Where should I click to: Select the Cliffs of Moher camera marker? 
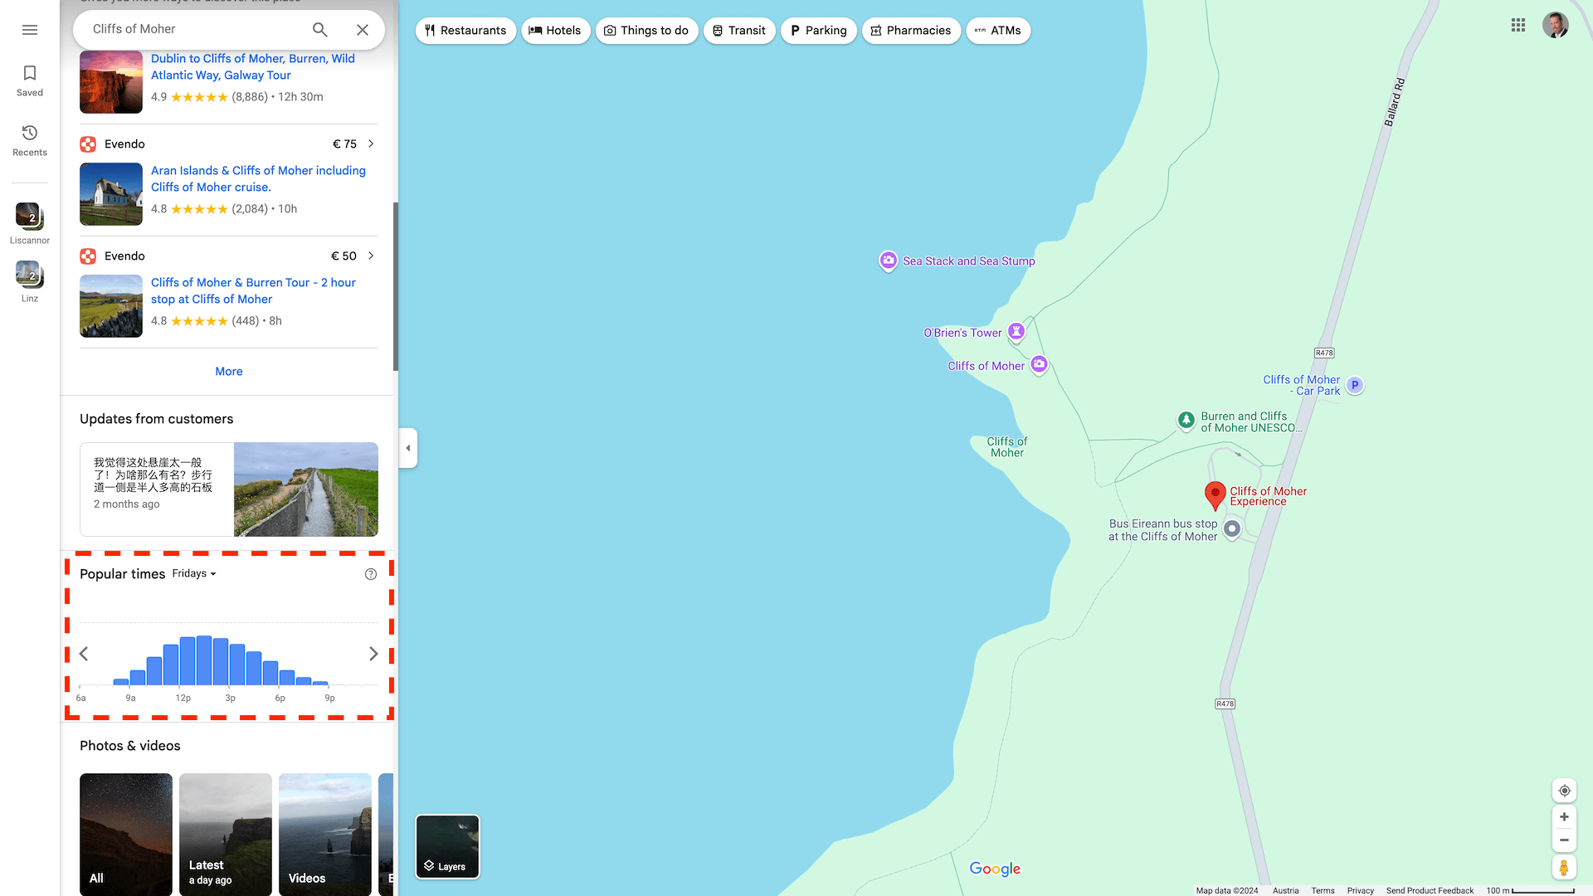pyautogui.click(x=1039, y=365)
